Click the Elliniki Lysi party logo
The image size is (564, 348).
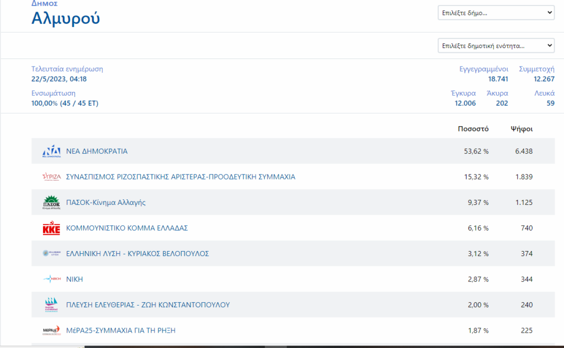coord(51,254)
